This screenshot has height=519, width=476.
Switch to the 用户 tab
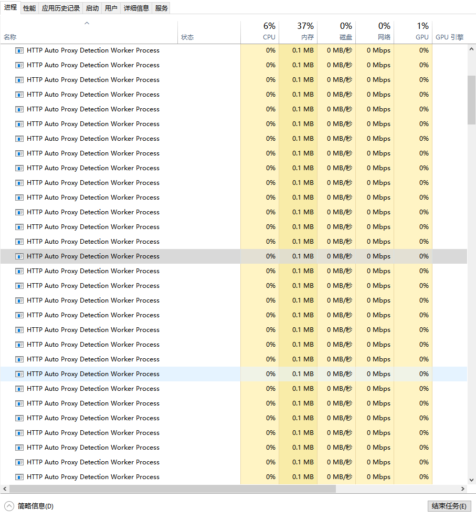click(111, 7)
